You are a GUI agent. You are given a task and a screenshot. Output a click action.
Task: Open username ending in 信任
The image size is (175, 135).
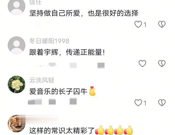pos(36,2)
